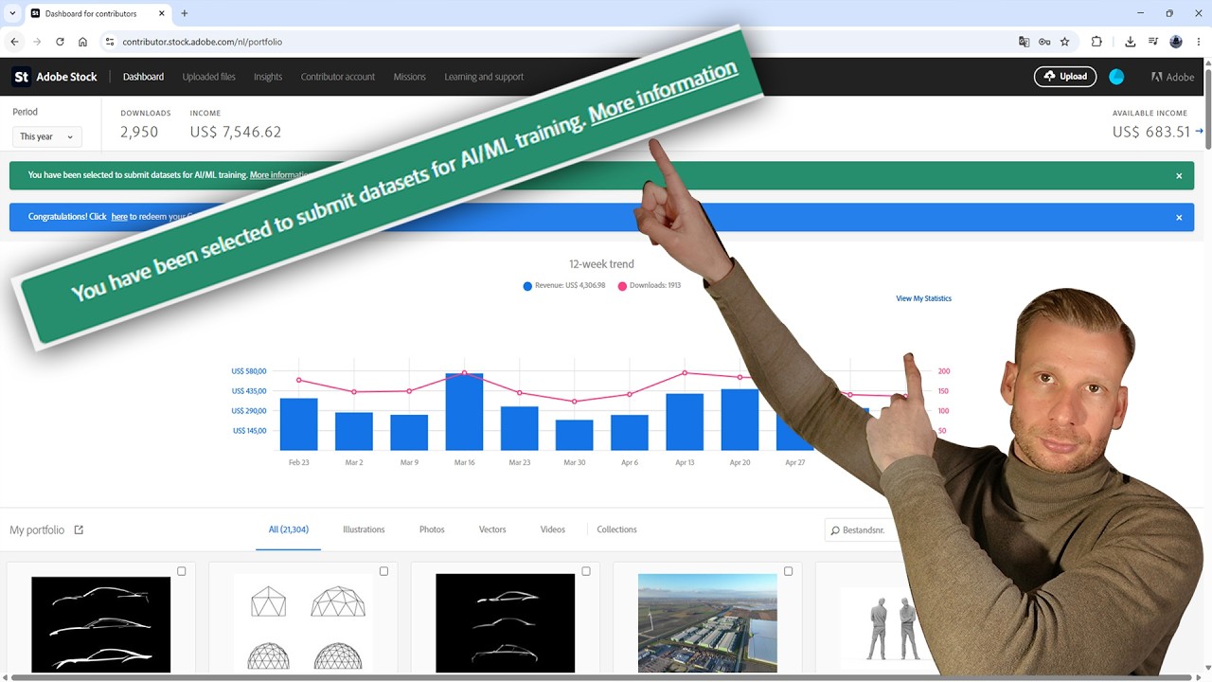1212x682 pixels.
Task: Switch to the Photos tab
Action: click(432, 529)
